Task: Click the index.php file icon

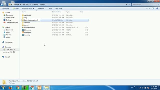Action: (23, 35)
